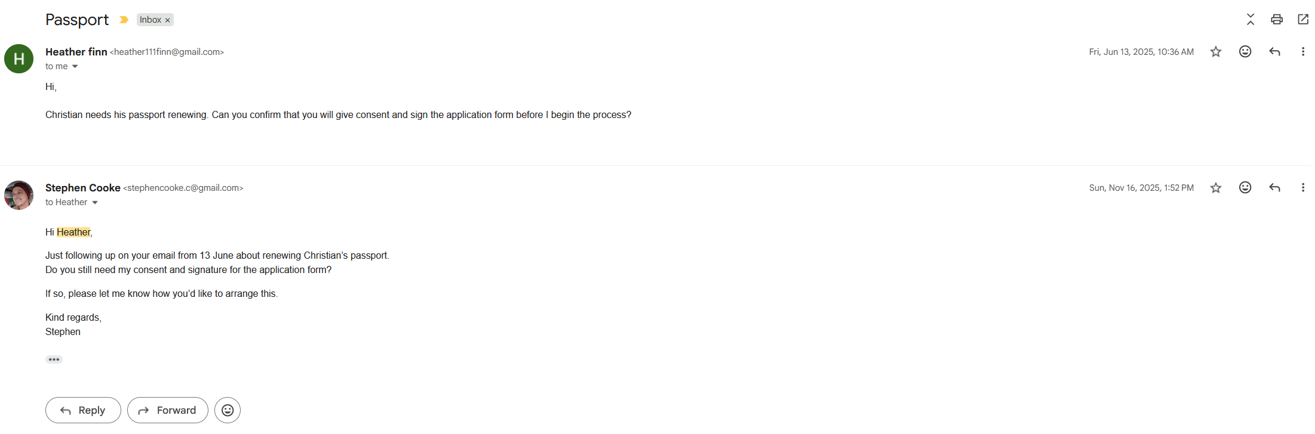Show details of 'to me' recipients

click(x=75, y=67)
